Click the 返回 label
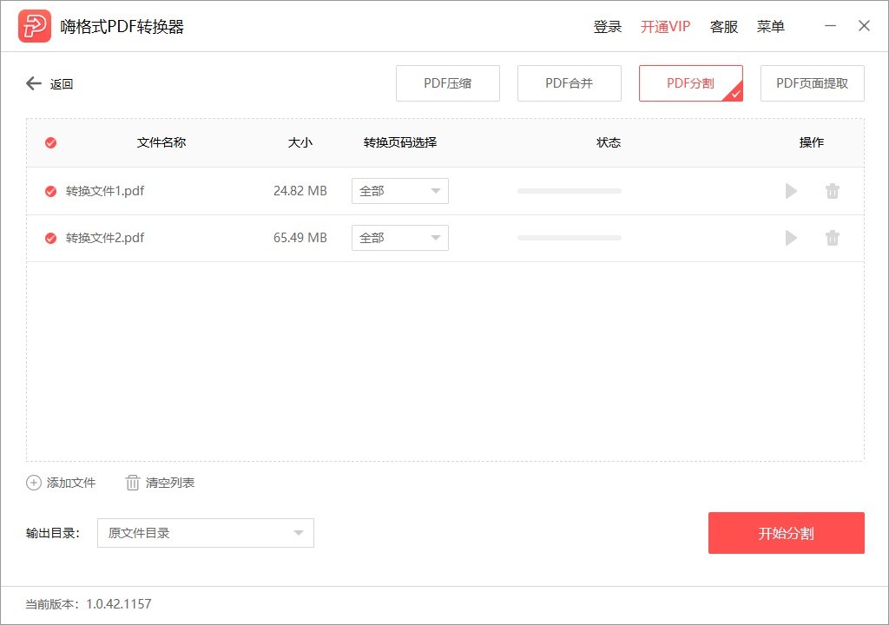This screenshot has width=889, height=625. [62, 84]
